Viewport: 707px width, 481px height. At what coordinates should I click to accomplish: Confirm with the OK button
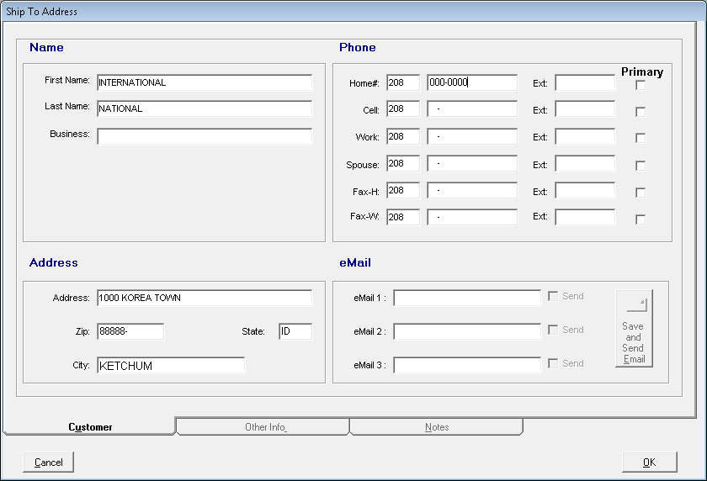tap(649, 462)
